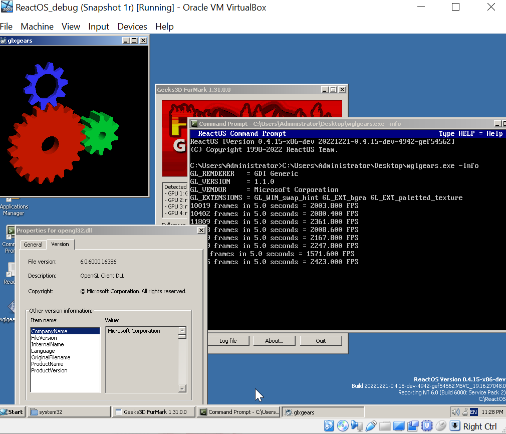The image size is (506, 434).
Task: Launch Command Prompt from the desktop
Action: point(10,232)
